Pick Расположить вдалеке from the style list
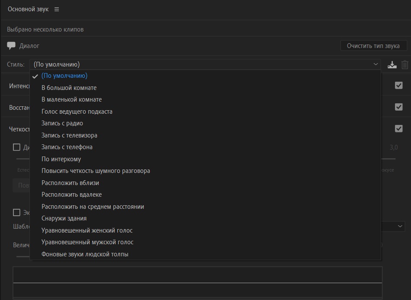This screenshot has width=411, height=300. [72, 195]
